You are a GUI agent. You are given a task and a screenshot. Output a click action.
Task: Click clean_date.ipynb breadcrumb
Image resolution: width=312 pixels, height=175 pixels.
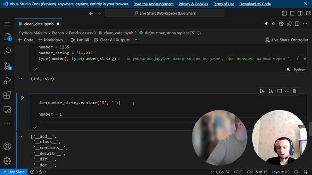116,33
